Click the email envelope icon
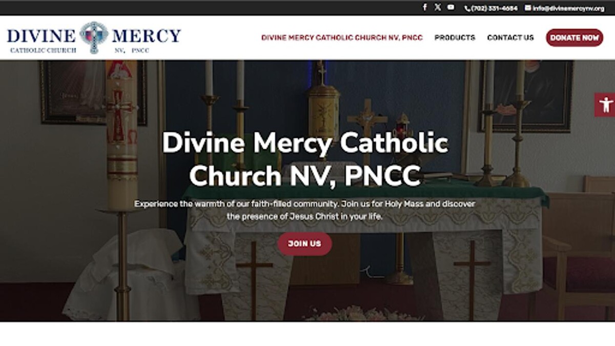This screenshot has height=346, width=615. coord(528,8)
